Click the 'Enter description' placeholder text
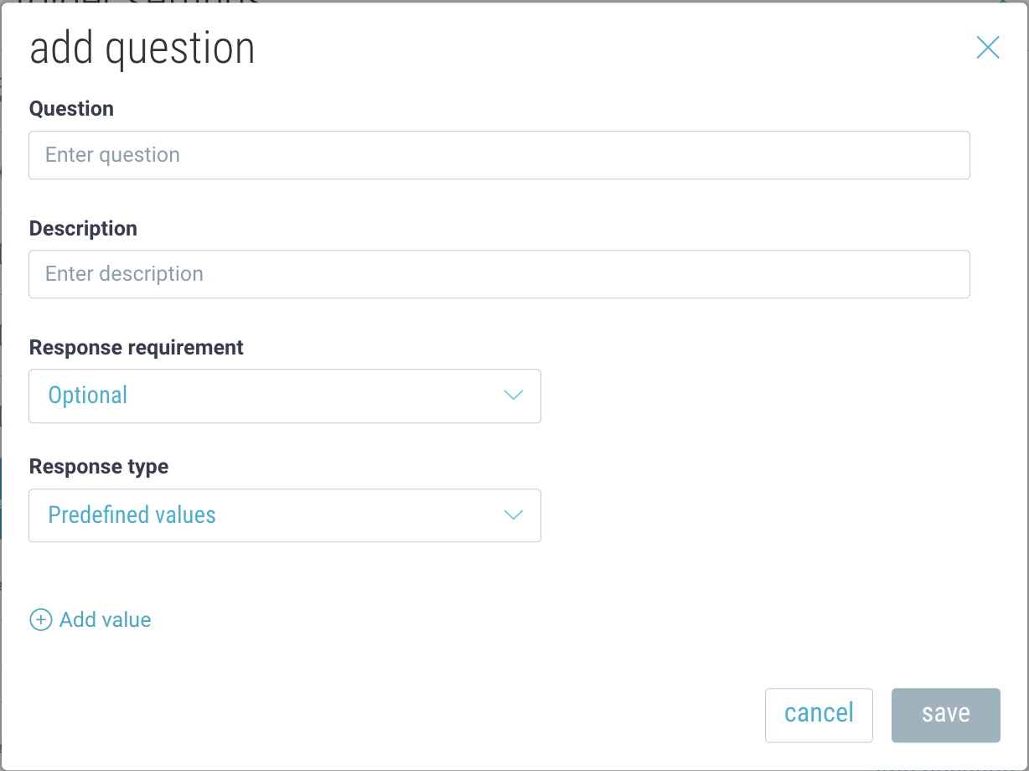This screenshot has width=1029, height=771. pyautogui.click(x=124, y=274)
